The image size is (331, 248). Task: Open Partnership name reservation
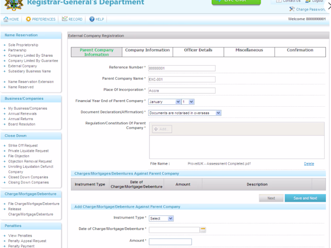17,50
